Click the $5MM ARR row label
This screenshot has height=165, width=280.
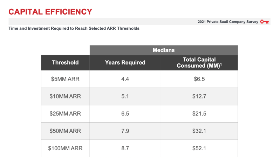pos(66,79)
